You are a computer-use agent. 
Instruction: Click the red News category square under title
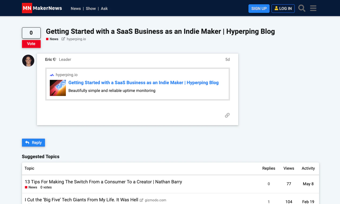pyautogui.click(x=47, y=39)
